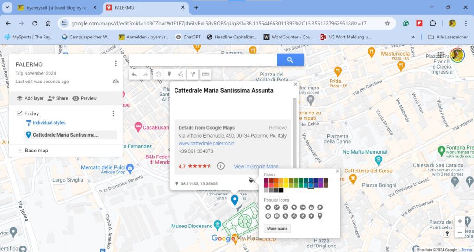The height and width of the screenshot is (252, 474).
Task: Choose the restaurant fork-knife popular icon
Action: [x=277, y=207]
